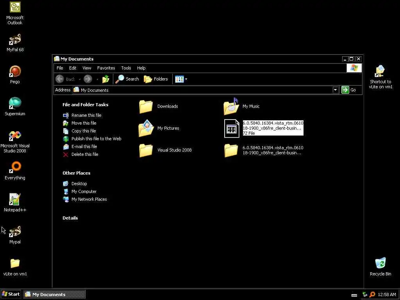Click the Start button
The width and height of the screenshot is (400, 300).
coord(11,294)
